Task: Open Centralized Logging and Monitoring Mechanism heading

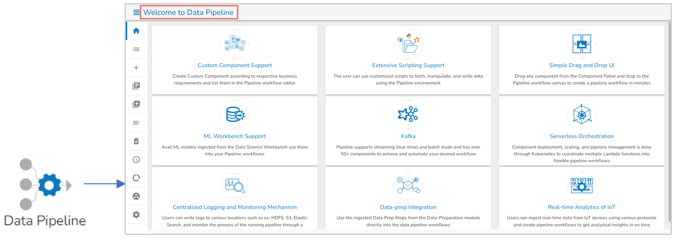Action: (x=234, y=207)
